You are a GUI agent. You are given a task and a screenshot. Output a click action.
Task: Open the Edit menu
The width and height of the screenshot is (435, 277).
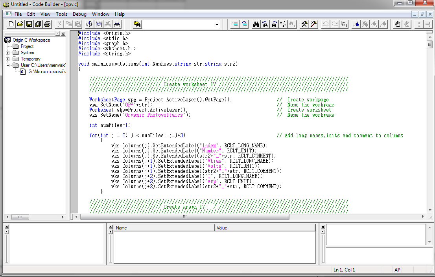[x=31, y=14]
